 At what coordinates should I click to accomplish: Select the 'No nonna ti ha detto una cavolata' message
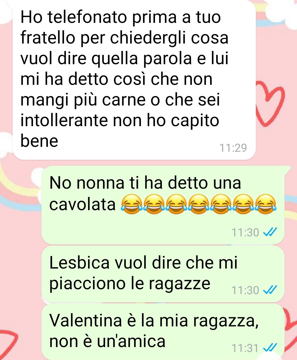click(163, 205)
